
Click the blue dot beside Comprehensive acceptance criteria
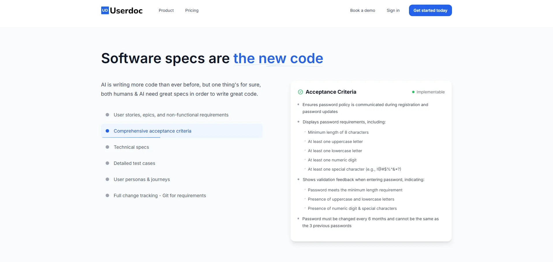[107, 131]
